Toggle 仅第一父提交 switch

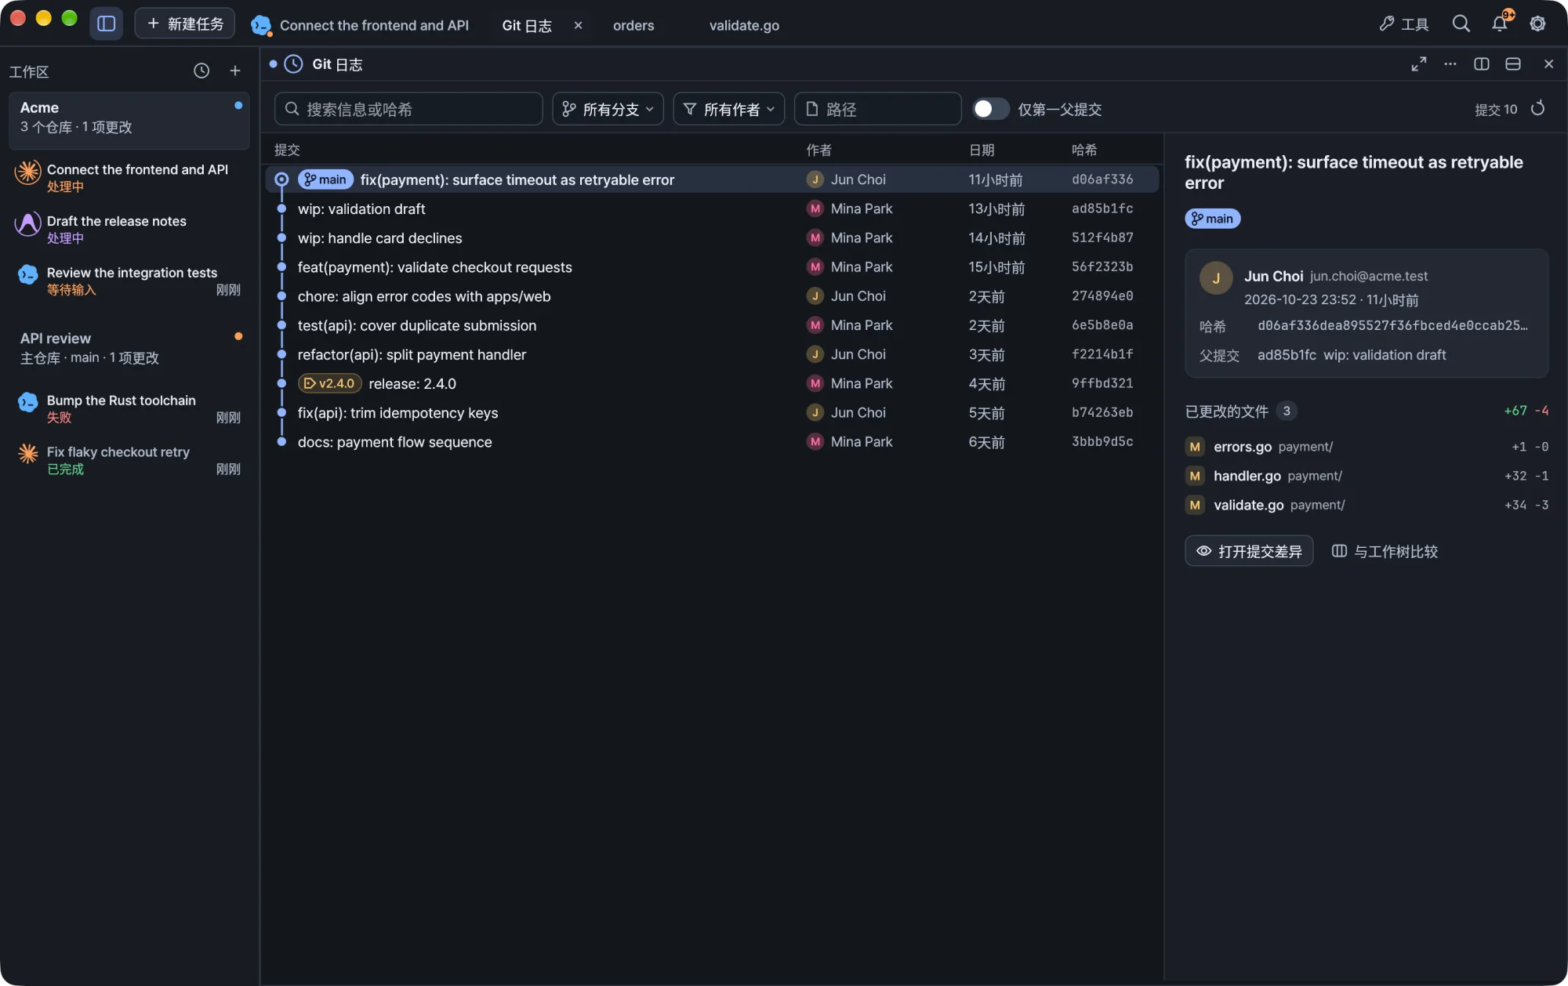tap(991, 109)
